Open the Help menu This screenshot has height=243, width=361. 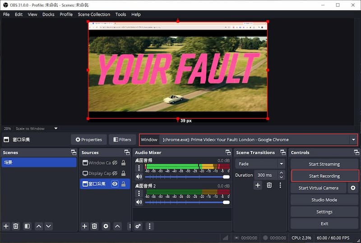click(x=136, y=14)
